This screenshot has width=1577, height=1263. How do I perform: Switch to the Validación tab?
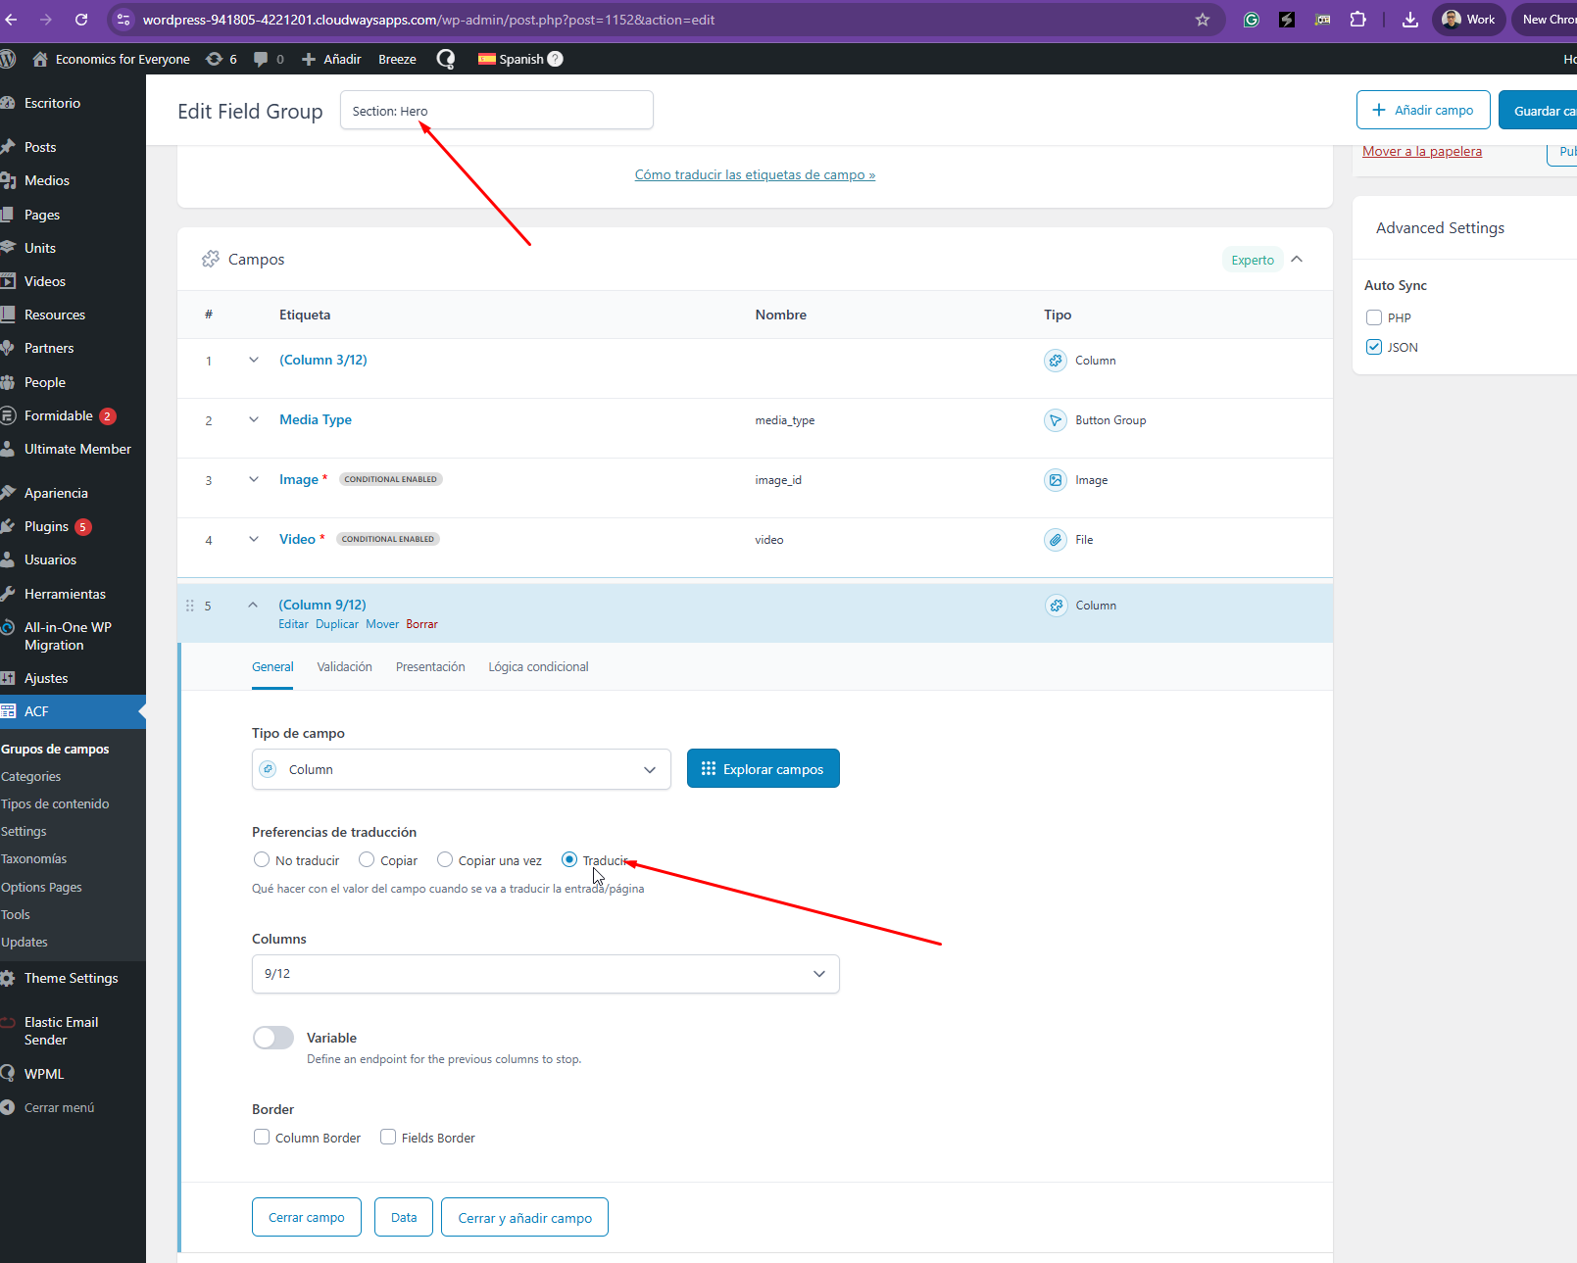click(x=344, y=667)
